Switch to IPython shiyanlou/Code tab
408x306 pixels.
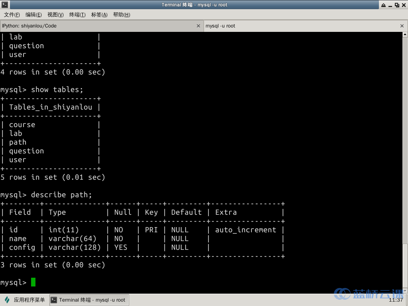(x=96, y=26)
